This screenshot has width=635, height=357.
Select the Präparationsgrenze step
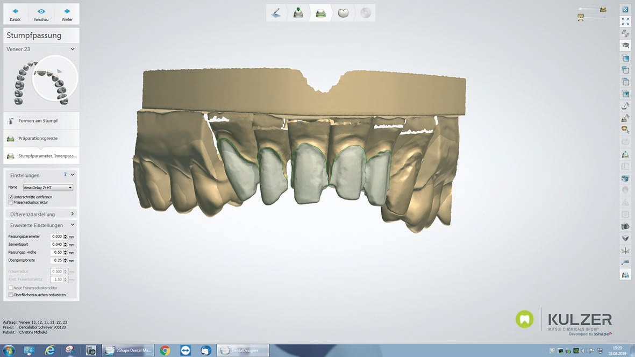(x=38, y=139)
